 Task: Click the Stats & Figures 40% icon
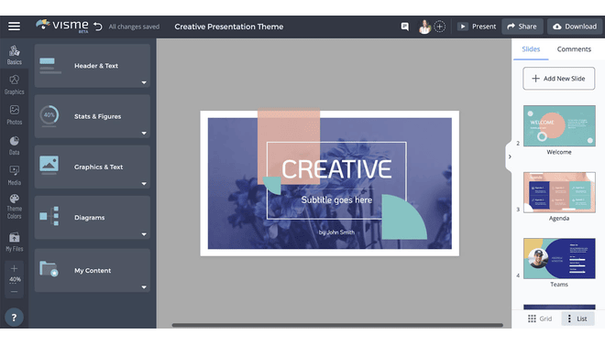click(49, 115)
